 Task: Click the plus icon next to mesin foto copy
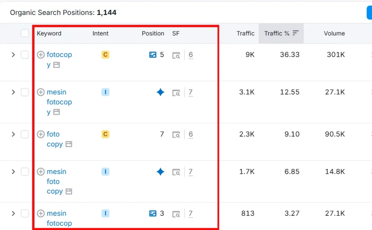pyautogui.click(x=41, y=172)
